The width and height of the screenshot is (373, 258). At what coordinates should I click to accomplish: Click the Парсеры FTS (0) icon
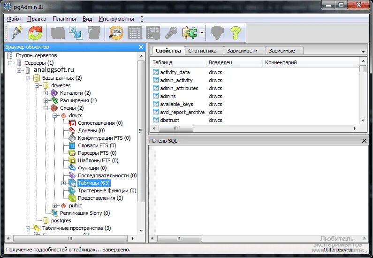click(x=72, y=153)
